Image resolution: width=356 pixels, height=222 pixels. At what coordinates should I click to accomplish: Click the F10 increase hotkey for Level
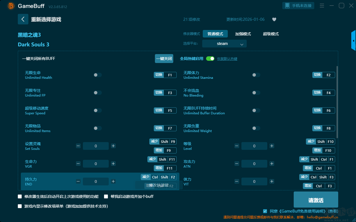pyautogui.click(x=324, y=150)
